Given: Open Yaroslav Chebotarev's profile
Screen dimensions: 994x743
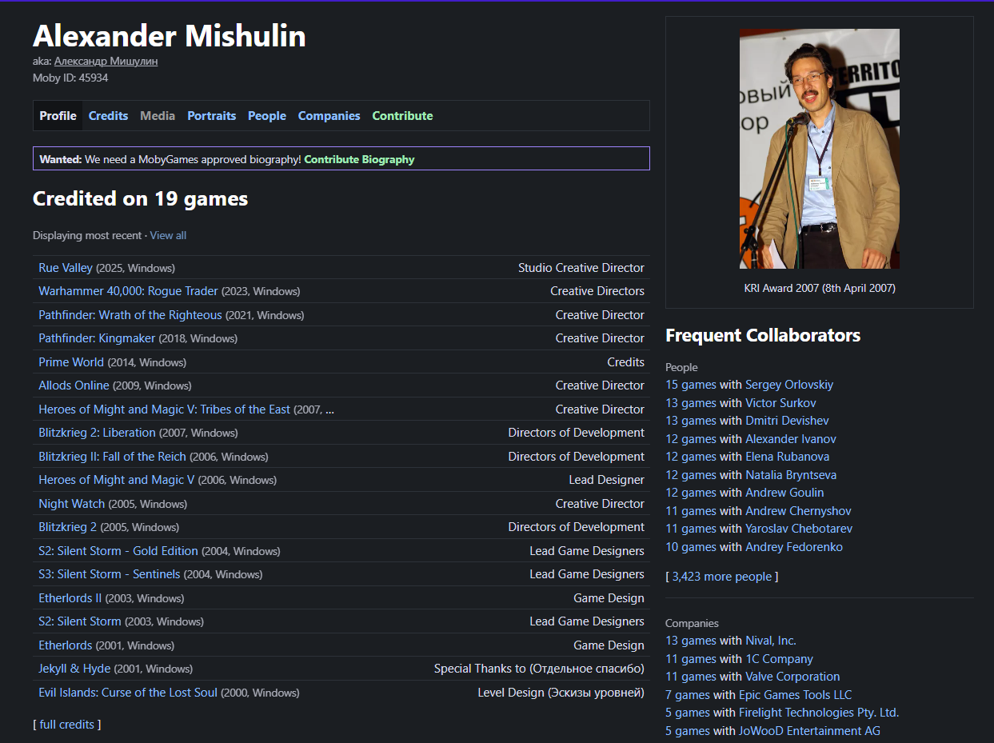Looking at the screenshot, I should pyautogui.click(x=799, y=529).
